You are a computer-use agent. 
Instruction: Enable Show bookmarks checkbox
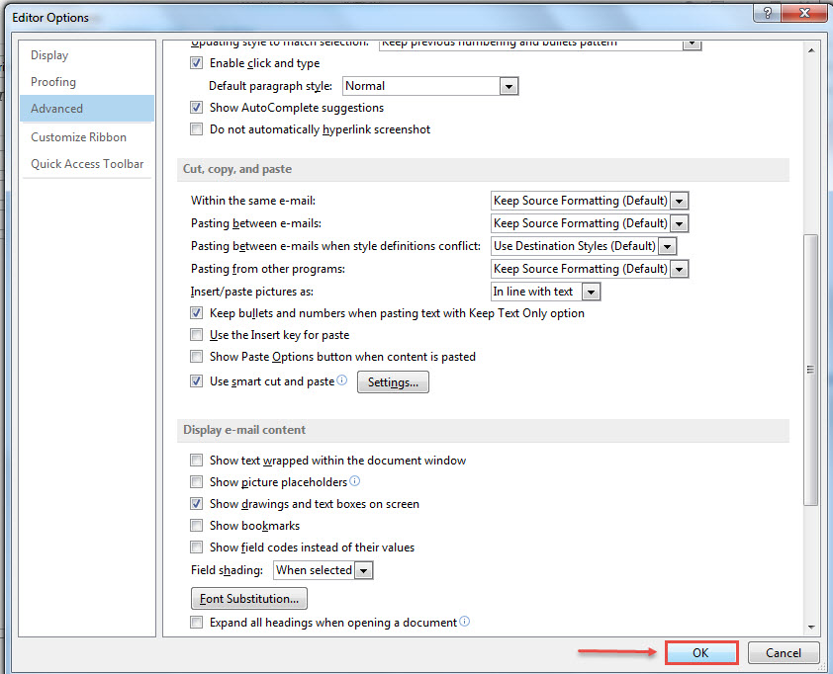tap(197, 526)
